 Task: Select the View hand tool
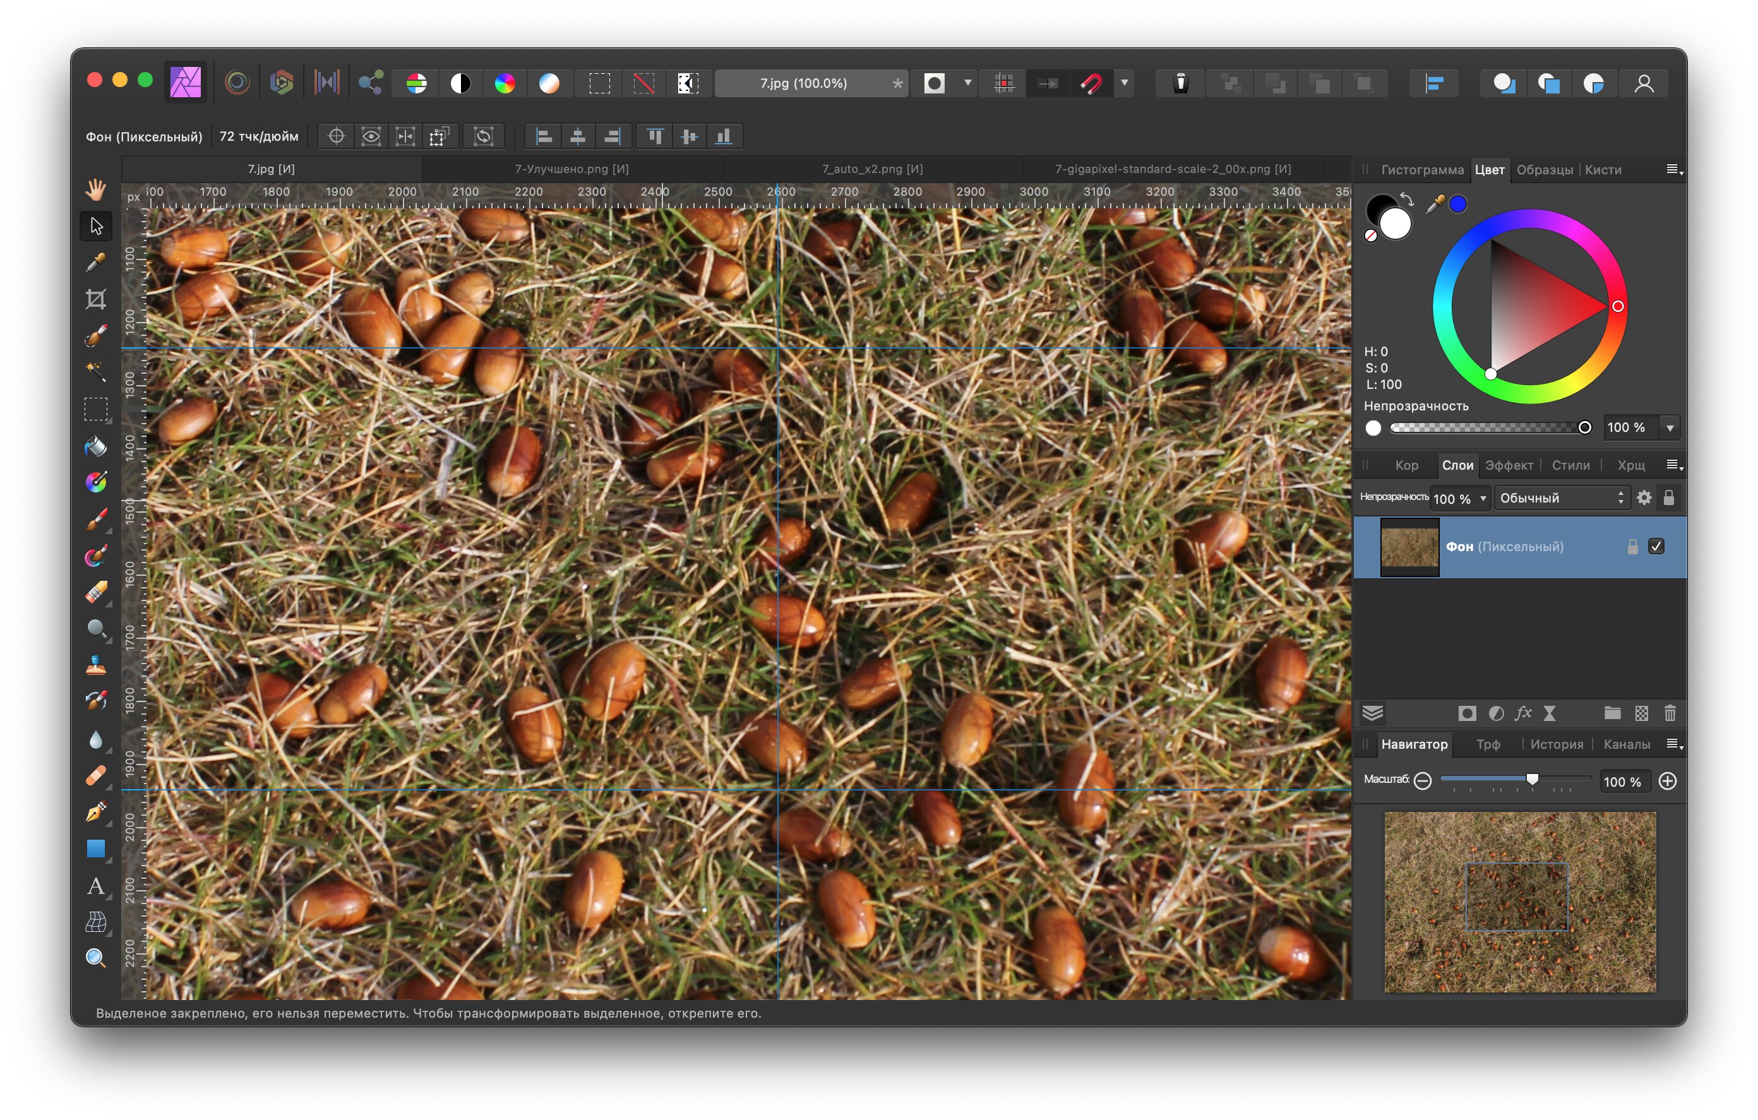click(95, 189)
